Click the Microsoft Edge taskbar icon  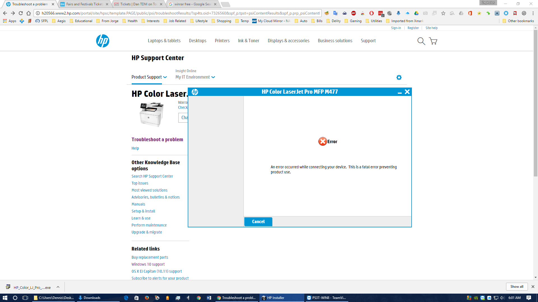point(126,298)
